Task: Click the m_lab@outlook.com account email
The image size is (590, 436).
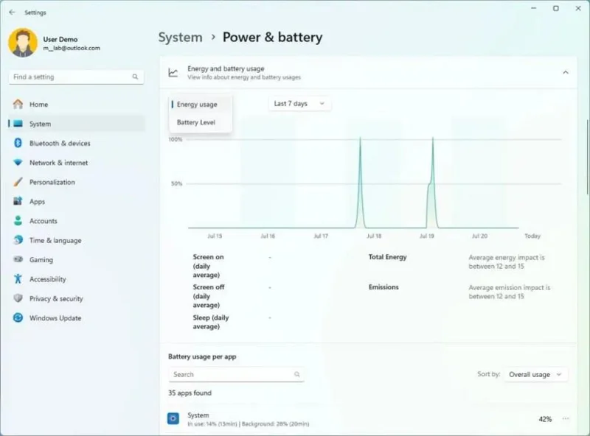Action: click(72, 48)
